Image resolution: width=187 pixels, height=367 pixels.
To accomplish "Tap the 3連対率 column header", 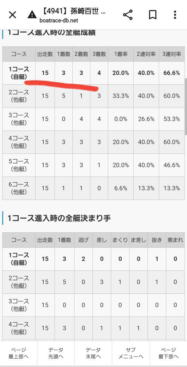I will 172,54.
